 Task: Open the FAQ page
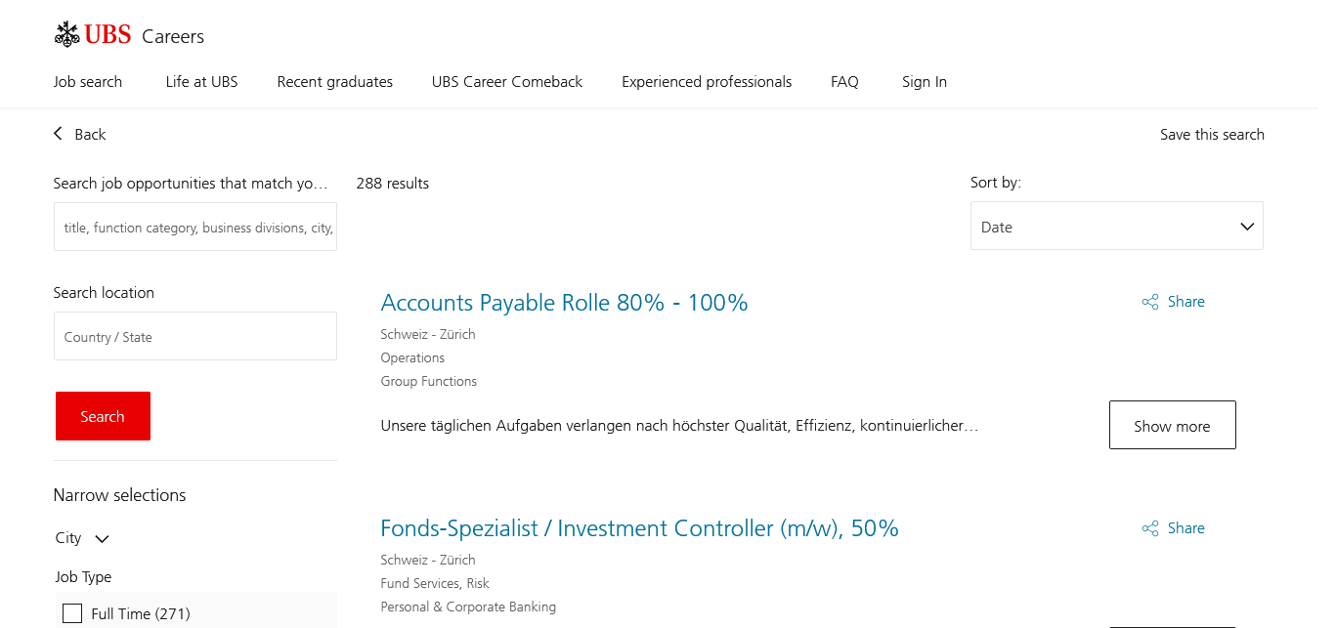[x=844, y=82]
